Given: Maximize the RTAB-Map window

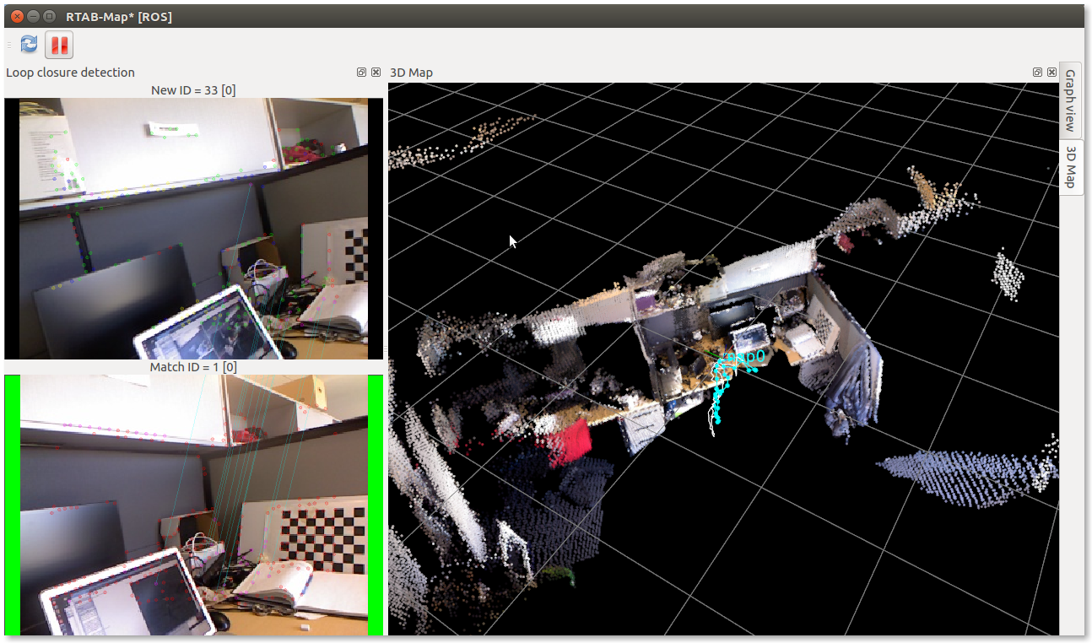Looking at the screenshot, I should 49,16.
